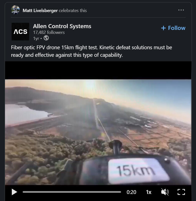This screenshot has width=196, height=201.
Task: View Matt Livelsberger's profile picture
Action: [x=15, y=10]
